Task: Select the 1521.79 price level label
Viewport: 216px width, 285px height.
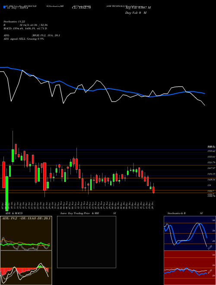Action: click(211, 162)
